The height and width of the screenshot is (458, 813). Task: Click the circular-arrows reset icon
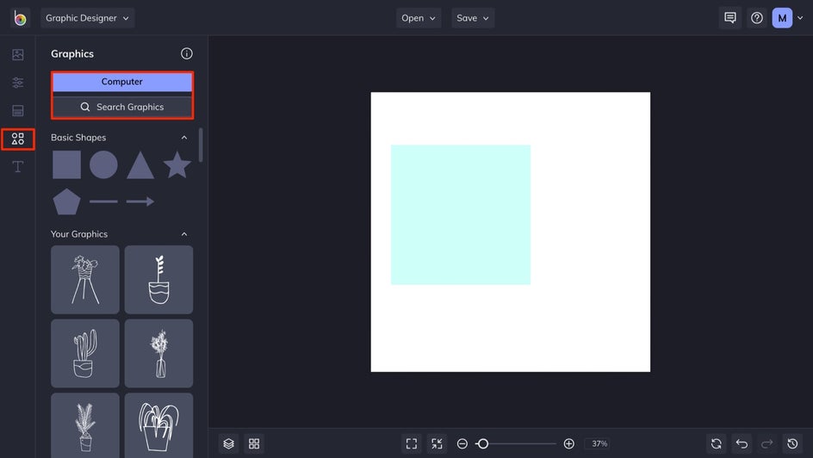717,443
